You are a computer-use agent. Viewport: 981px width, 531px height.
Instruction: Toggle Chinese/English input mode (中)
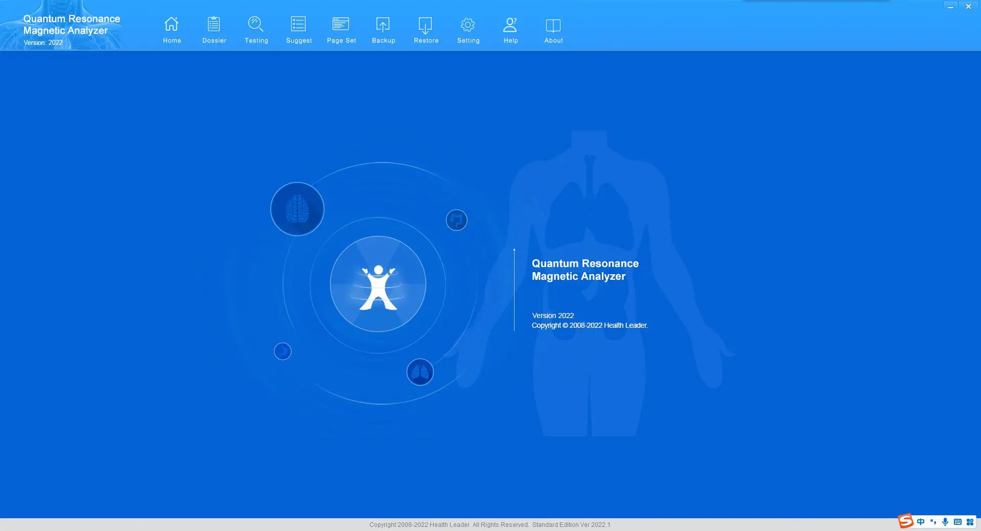tap(921, 522)
